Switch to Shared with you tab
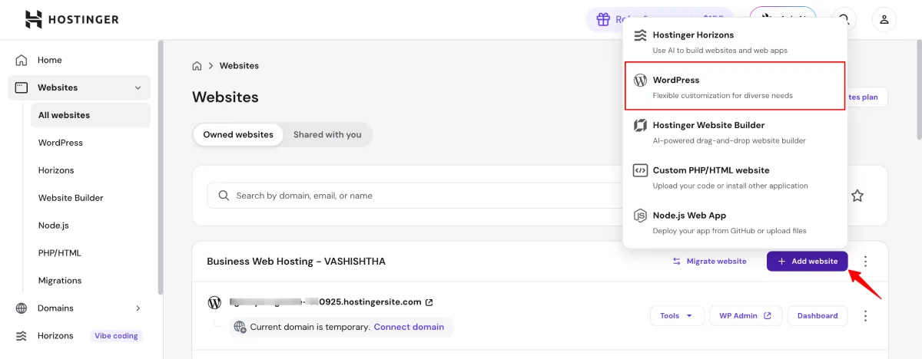Screen dimensions: 922x359 (x=327, y=134)
